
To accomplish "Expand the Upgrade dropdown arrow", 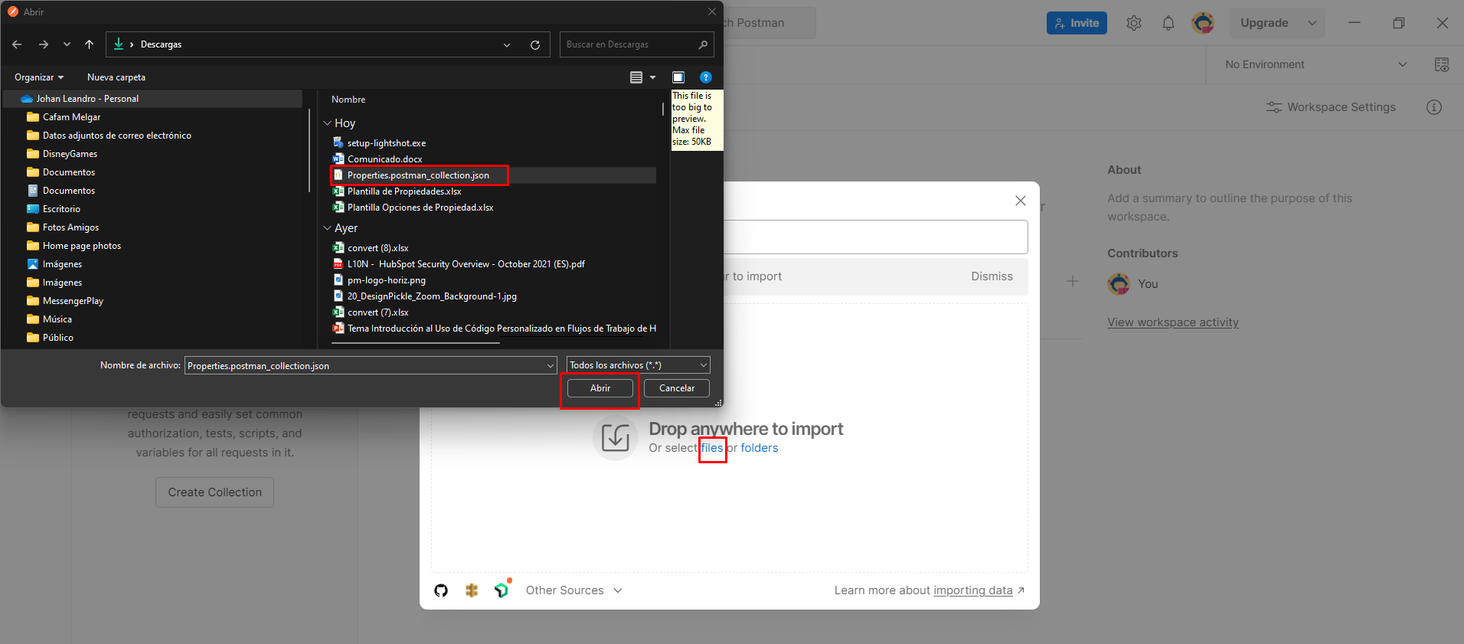I will coord(1312,23).
